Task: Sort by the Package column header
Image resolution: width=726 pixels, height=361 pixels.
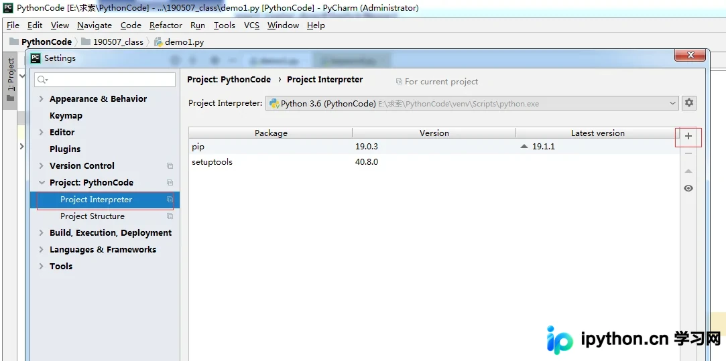Action: [271, 133]
